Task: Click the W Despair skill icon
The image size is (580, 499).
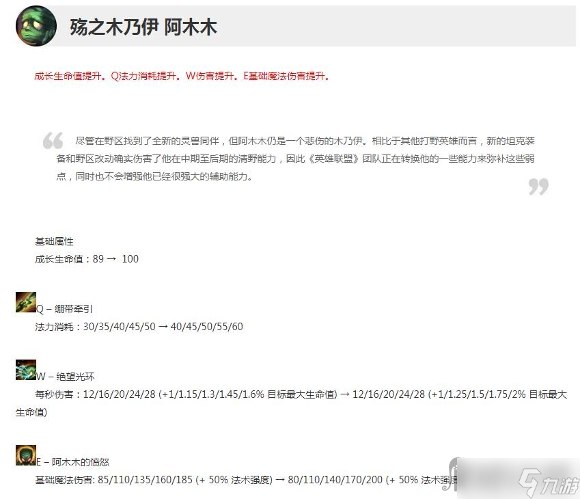Action: tap(26, 370)
